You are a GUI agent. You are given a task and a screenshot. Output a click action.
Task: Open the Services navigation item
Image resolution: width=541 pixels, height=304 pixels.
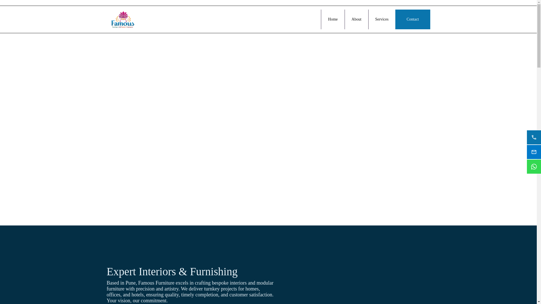pyautogui.click(x=382, y=19)
